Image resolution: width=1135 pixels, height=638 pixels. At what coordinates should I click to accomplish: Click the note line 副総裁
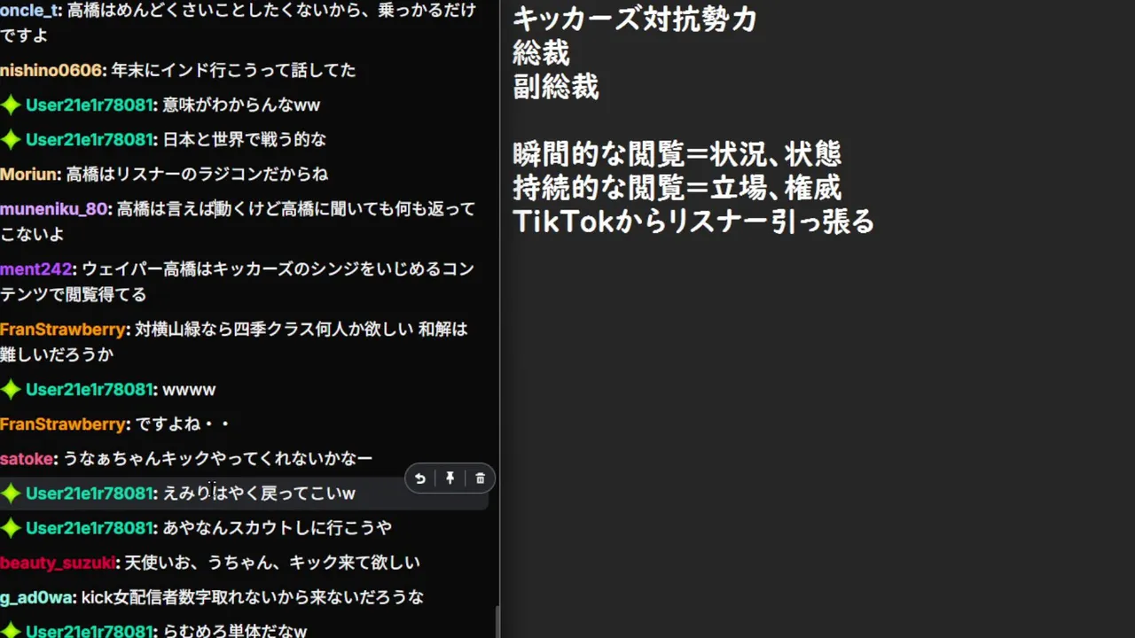pos(556,87)
